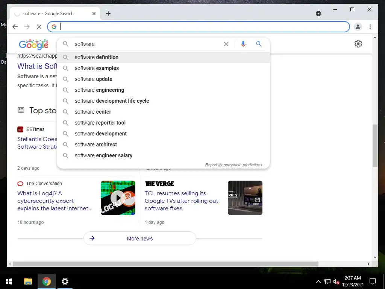Click the vertical scrollbar thumb
Viewport: 385px width, 289px height.
(375, 146)
